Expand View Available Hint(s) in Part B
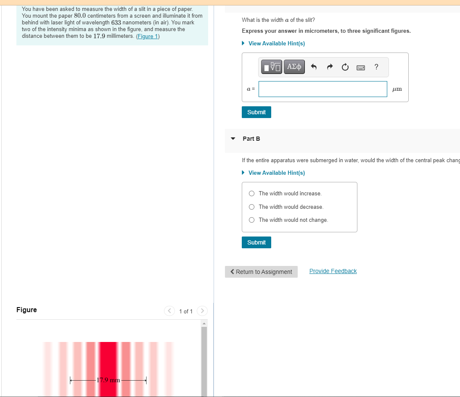Screen dimensions: 460x397 (276, 173)
